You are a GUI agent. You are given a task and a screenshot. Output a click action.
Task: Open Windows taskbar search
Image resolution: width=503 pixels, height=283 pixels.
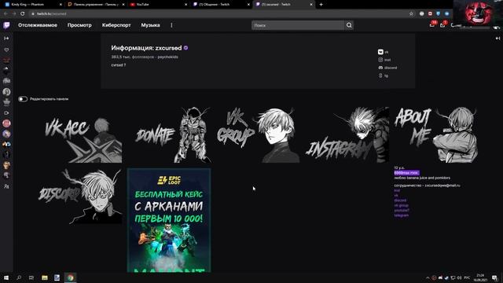point(19,277)
